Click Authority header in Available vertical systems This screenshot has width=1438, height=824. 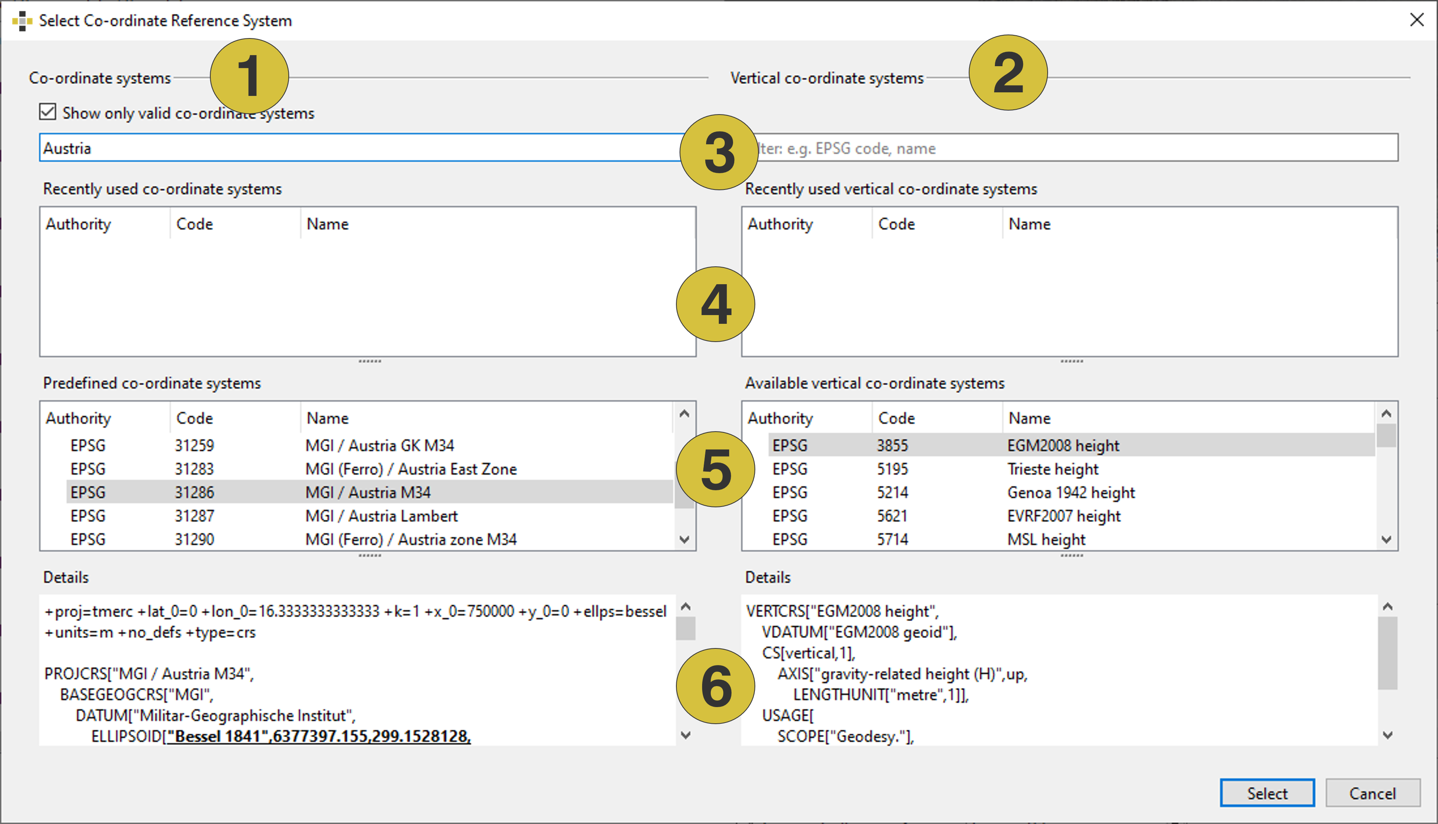click(x=808, y=418)
